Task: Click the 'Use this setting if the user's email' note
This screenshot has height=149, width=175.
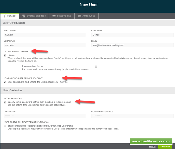Action: (x=36, y=105)
